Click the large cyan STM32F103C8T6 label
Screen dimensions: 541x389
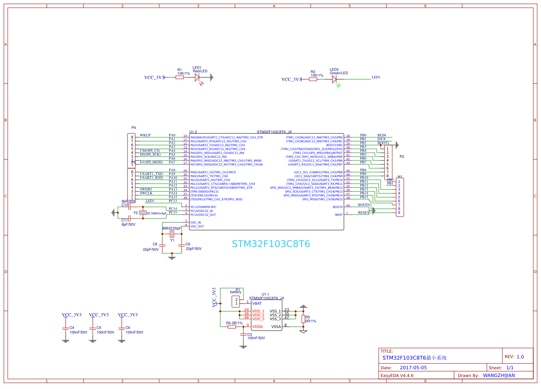pos(271,244)
